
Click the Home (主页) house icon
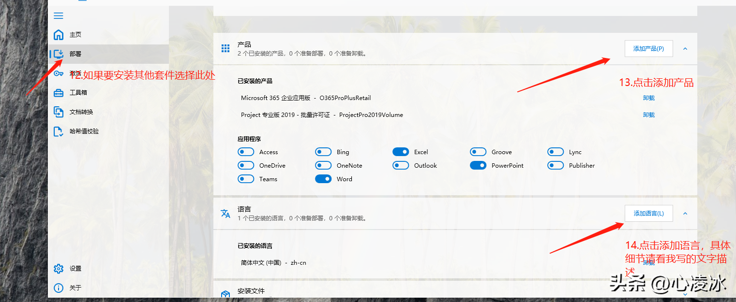59,35
